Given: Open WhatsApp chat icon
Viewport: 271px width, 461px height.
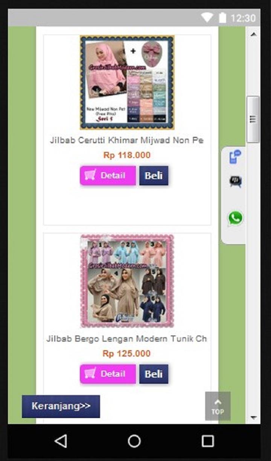Looking at the screenshot, I should point(235,218).
